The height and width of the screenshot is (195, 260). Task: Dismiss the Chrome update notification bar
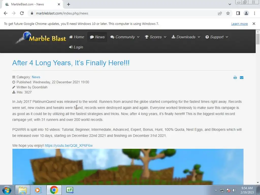point(254,24)
